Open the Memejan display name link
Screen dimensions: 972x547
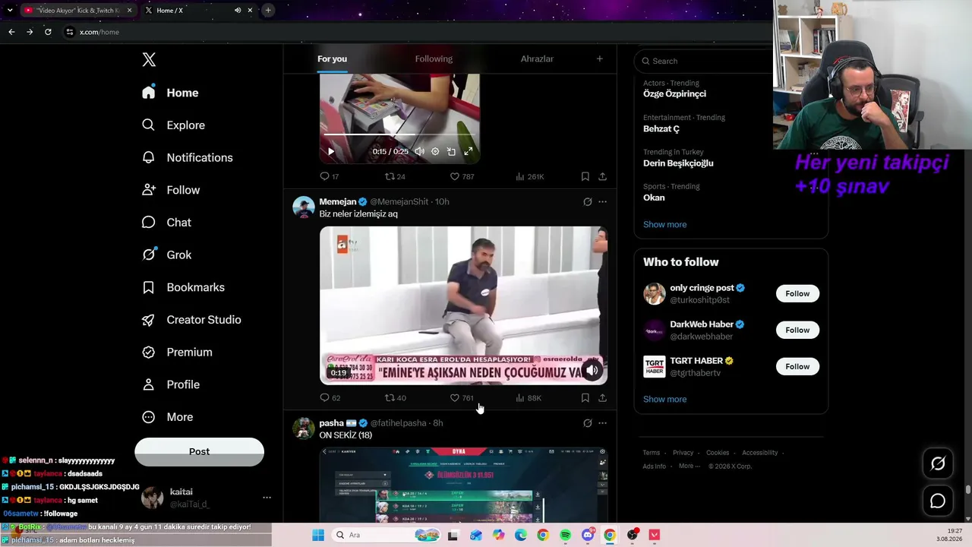[x=338, y=201]
